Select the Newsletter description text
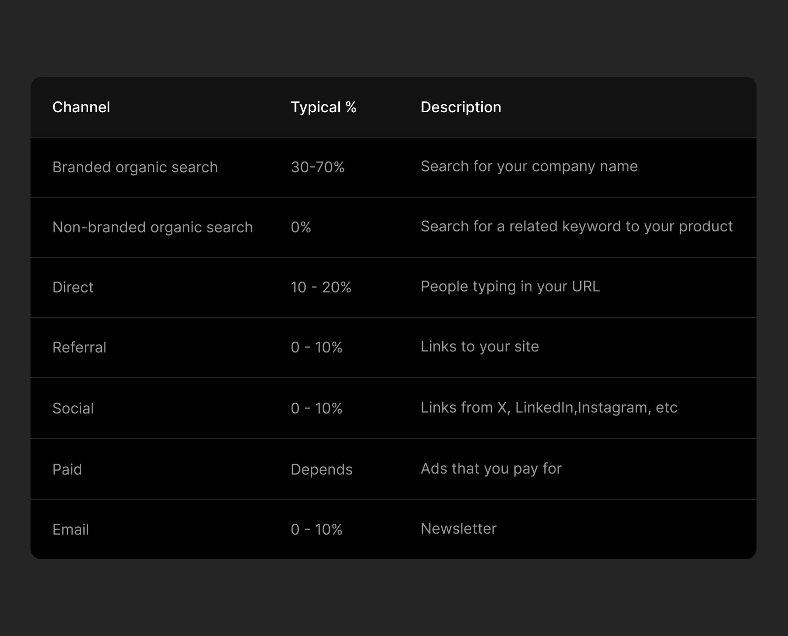Screen dimensions: 788x636 pos(458,529)
